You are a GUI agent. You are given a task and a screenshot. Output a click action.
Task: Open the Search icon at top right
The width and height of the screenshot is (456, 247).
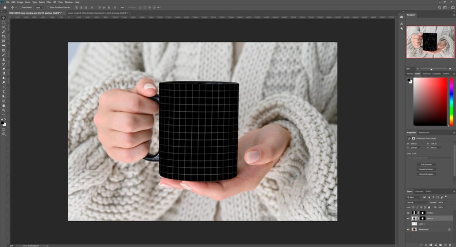(x=439, y=7)
